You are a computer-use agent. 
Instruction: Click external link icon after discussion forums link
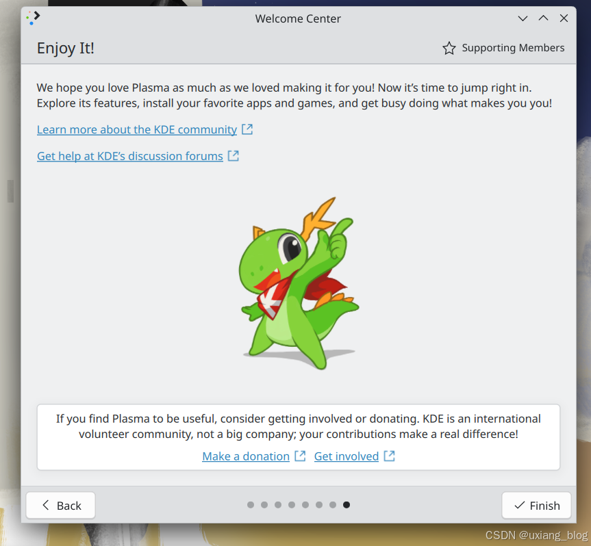pyautogui.click(x=234, y=155)
